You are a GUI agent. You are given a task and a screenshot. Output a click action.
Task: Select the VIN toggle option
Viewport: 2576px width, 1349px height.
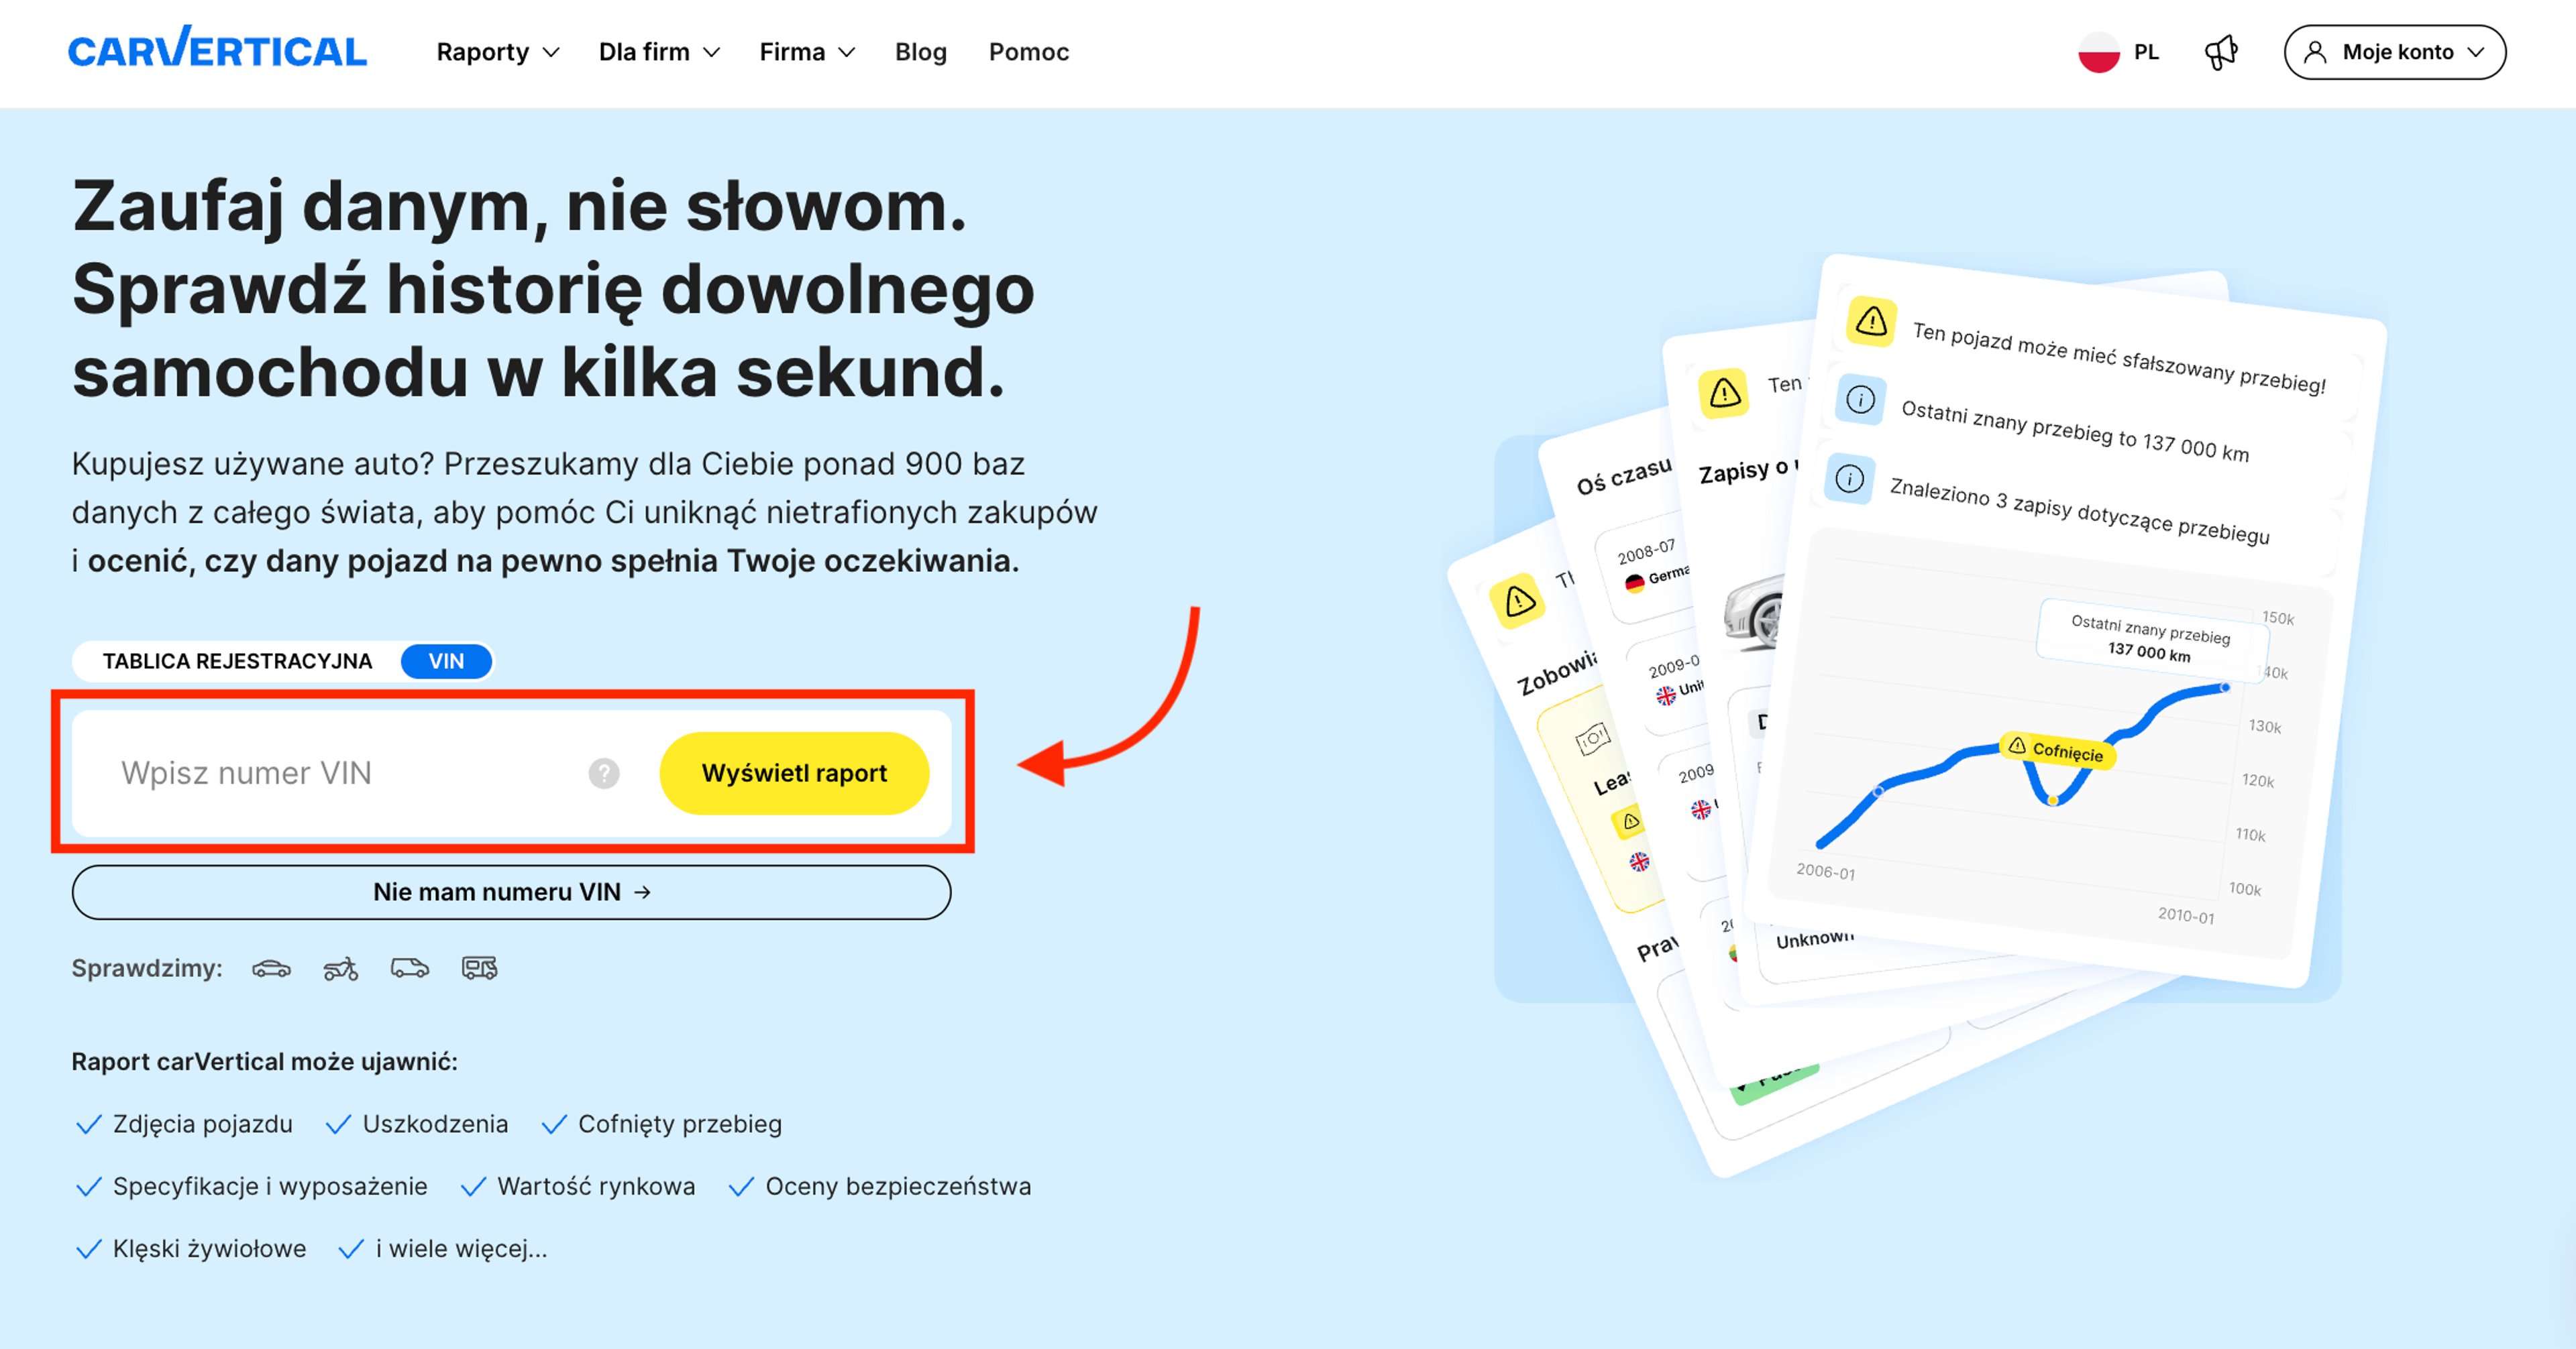point(446,662)
